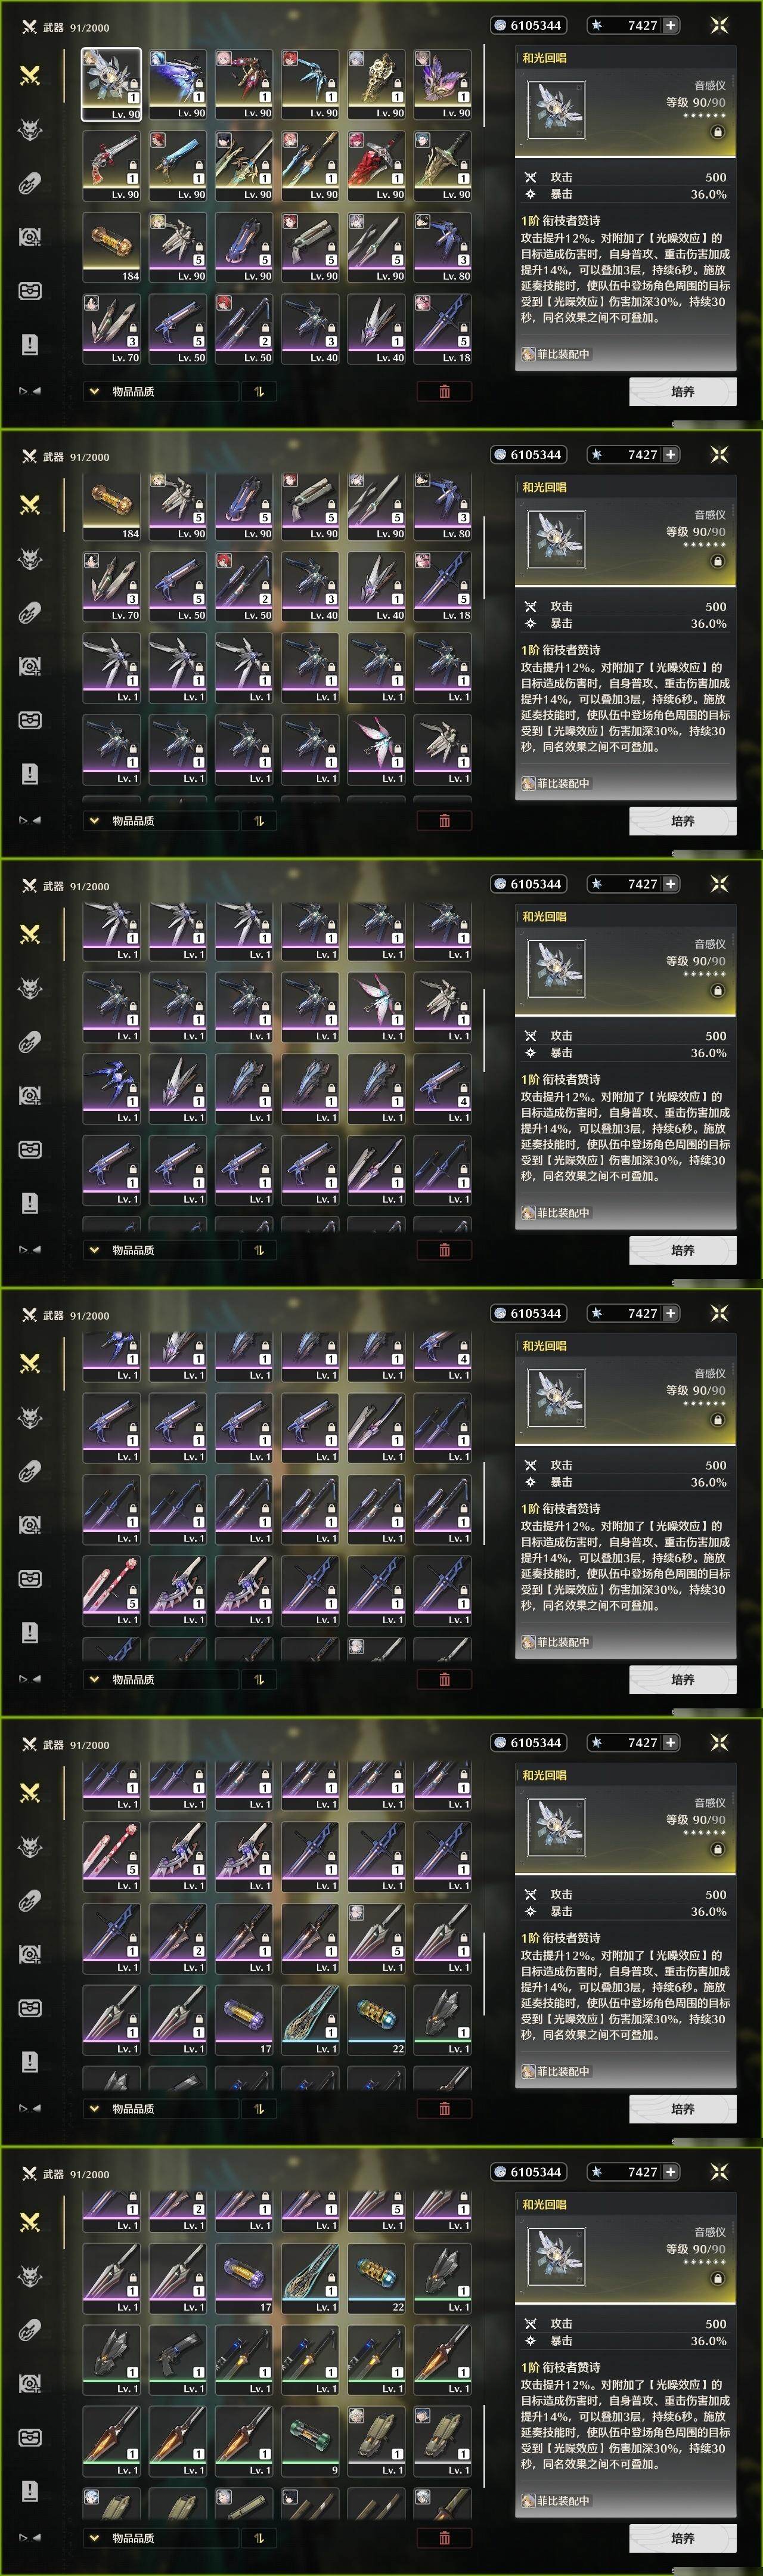Toggle sort order arrows beside 物品品质 in topmost panel
The height and width of the screenshot is (2576, 763).
coord(258,391)
